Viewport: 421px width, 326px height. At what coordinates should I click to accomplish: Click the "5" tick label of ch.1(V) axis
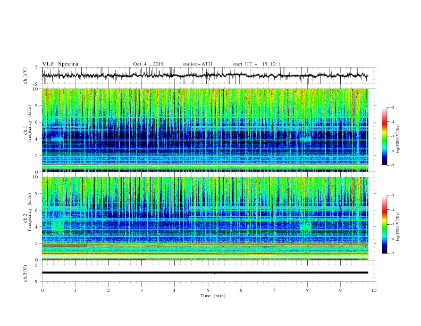[37, 67]
